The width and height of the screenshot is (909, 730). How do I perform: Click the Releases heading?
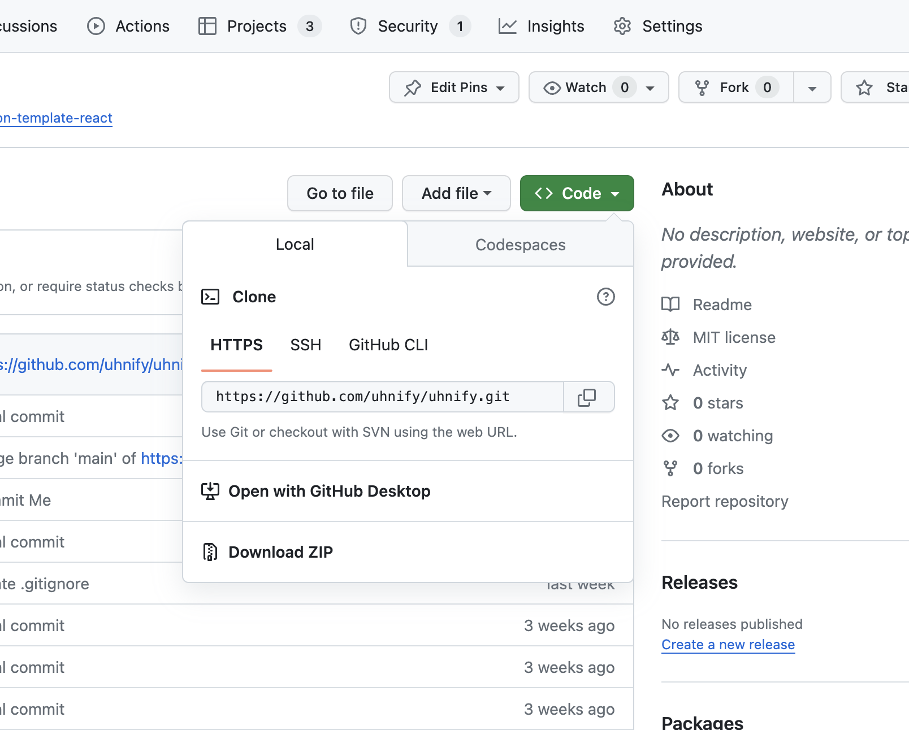(700, 583)
